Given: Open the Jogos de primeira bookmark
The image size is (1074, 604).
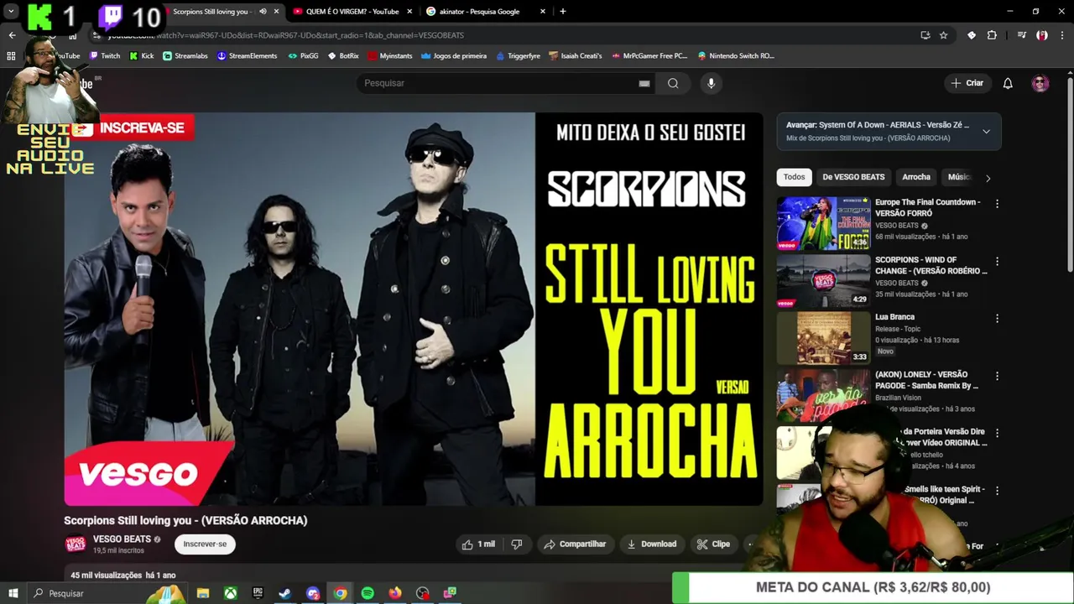Looking at the screenshot, I should pyautogui.click(x=454, y=56).
